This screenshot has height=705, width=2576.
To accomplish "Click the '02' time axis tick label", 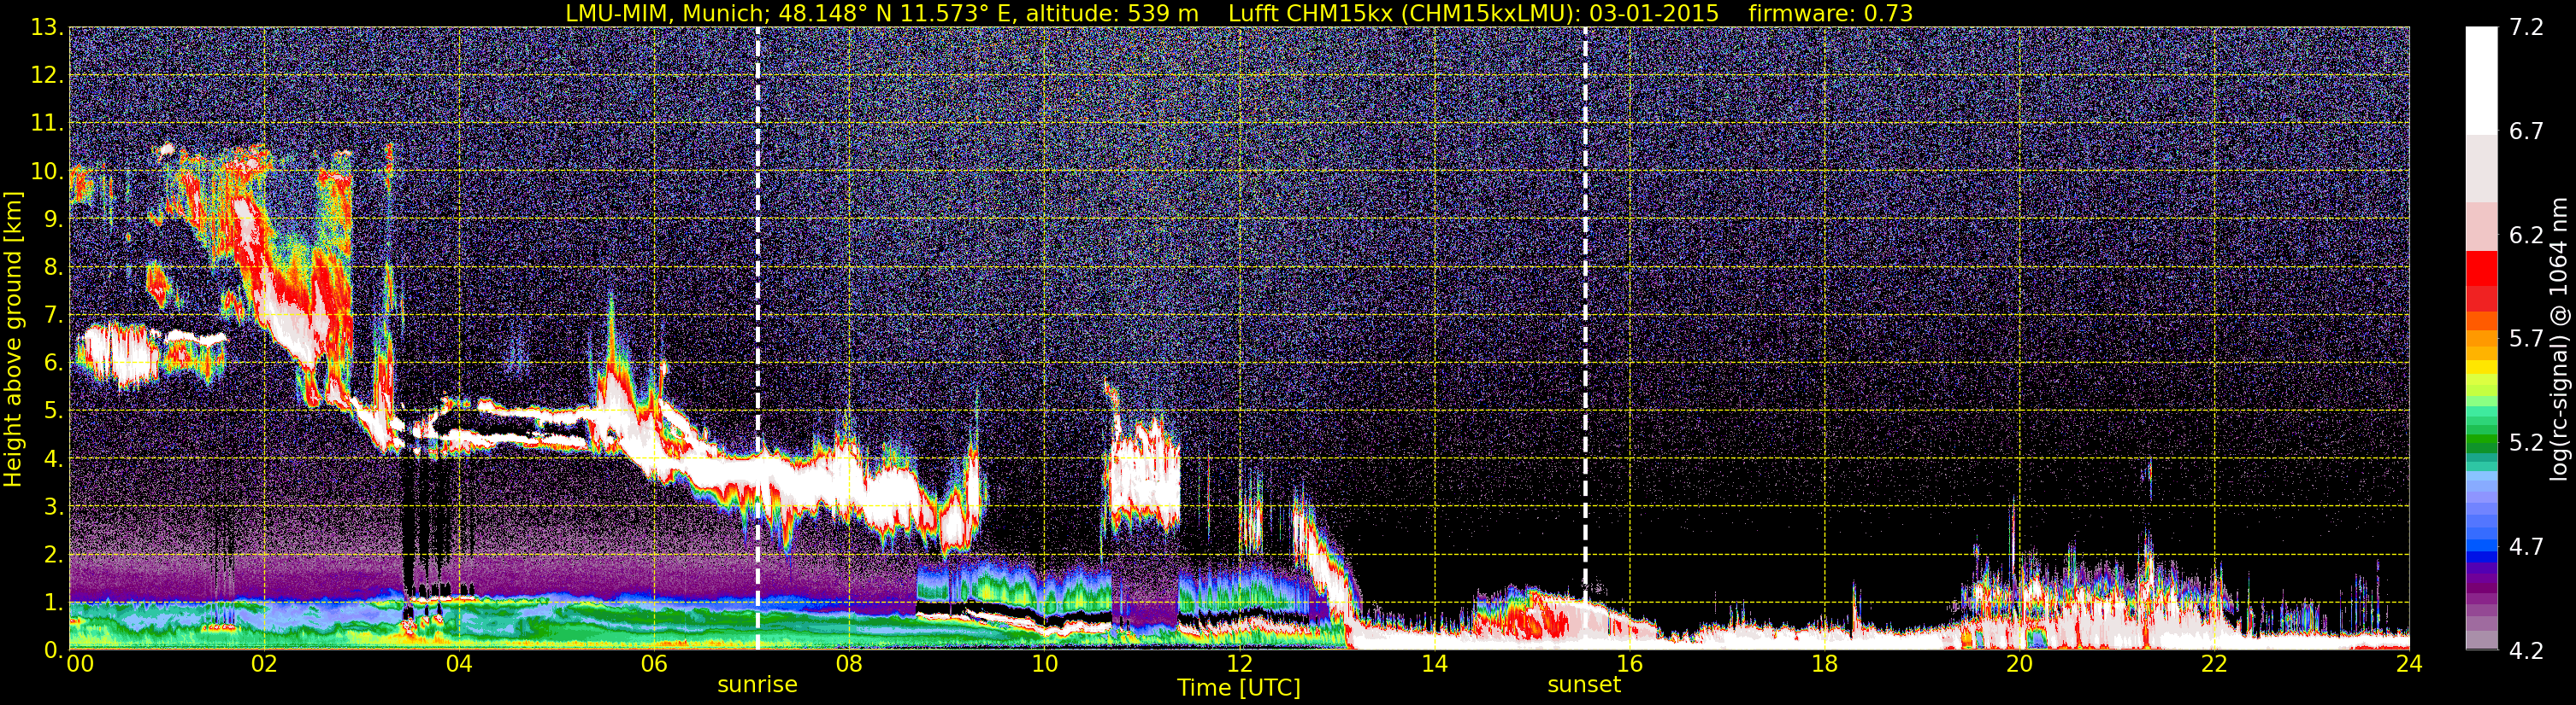I will (x=263, y=664).
